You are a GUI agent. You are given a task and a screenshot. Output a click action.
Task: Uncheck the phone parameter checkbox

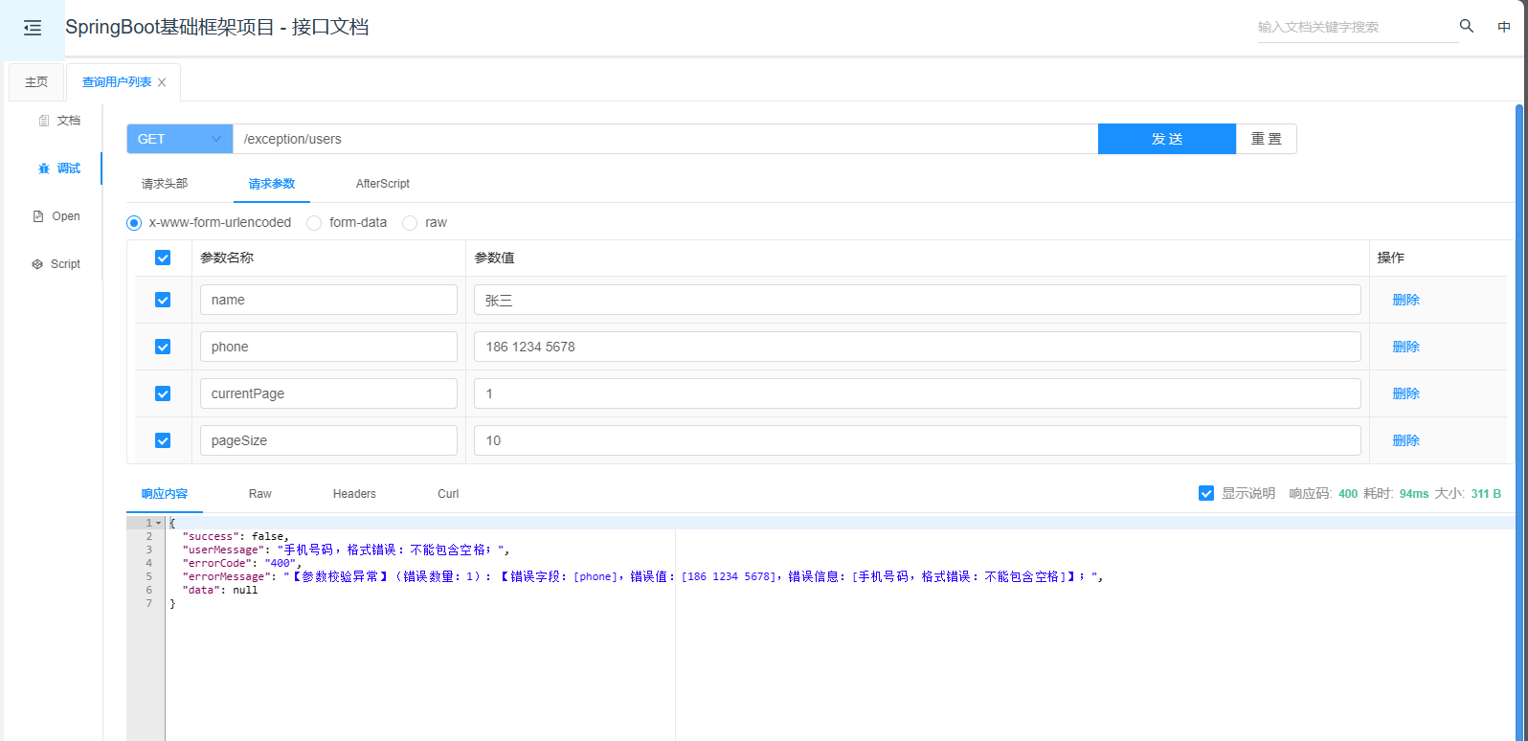pyautogui.click(x=163, y=347)
